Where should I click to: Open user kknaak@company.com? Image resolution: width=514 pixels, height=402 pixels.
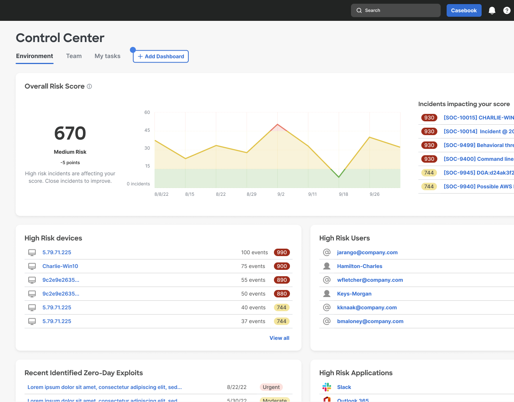click(x=367, y=307)
